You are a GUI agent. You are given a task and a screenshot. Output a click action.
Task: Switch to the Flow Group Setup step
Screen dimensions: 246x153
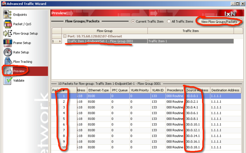click(x=26, y=33)
